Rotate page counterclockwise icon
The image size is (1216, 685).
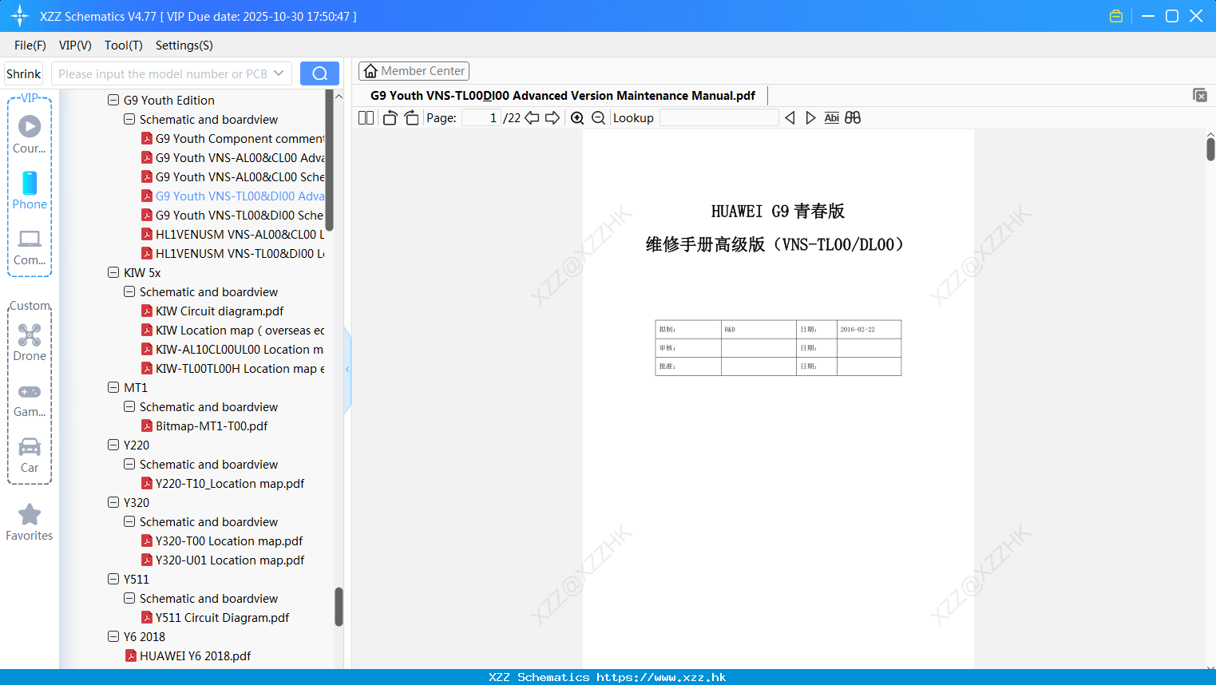[x=390, y=117]
